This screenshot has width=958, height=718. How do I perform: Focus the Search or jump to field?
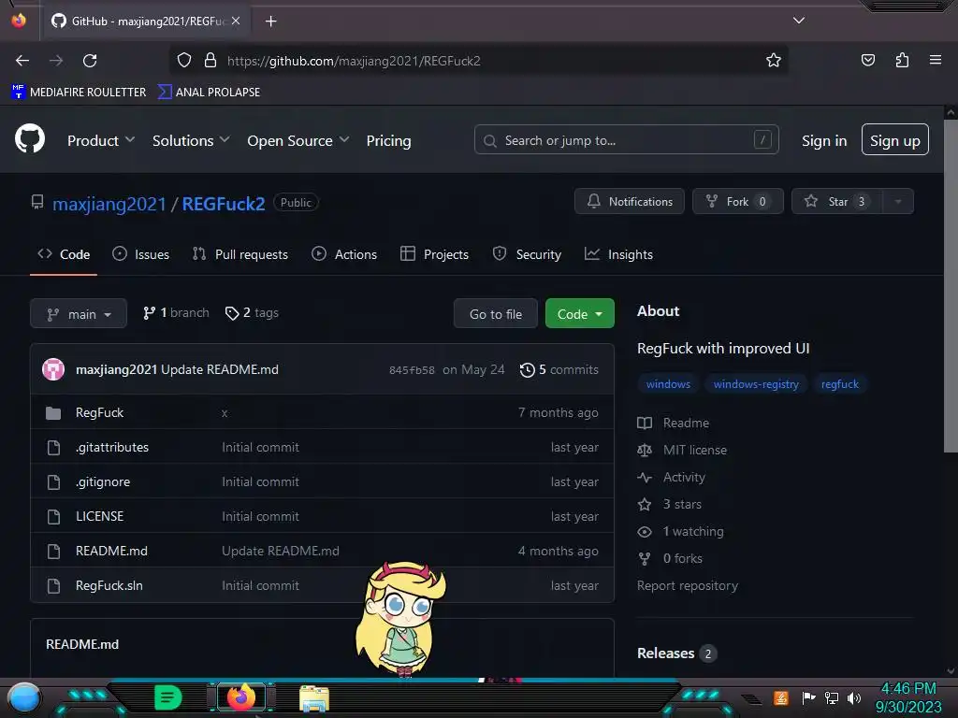point(626,140)
